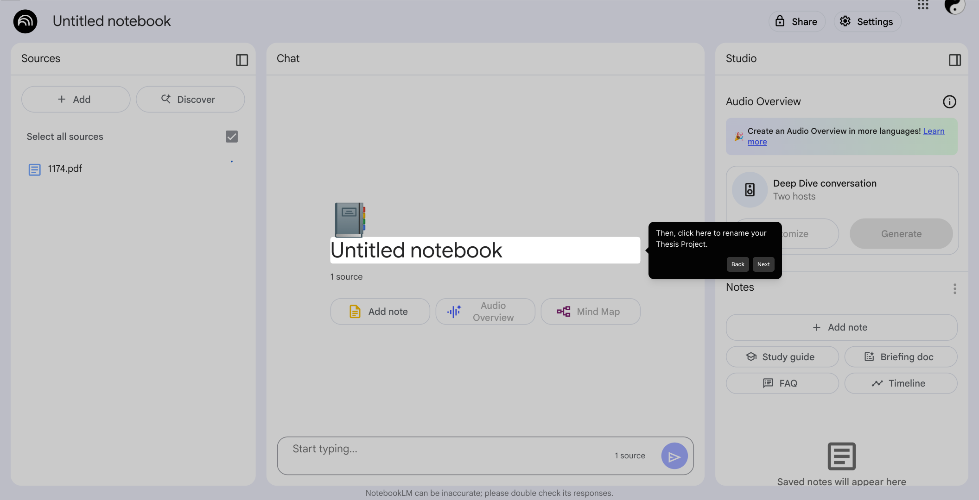Image resolution: width=979 pixels, height=500 pixels.
Task: Click Next in the tour tooltip
Action: click(763, 264)
